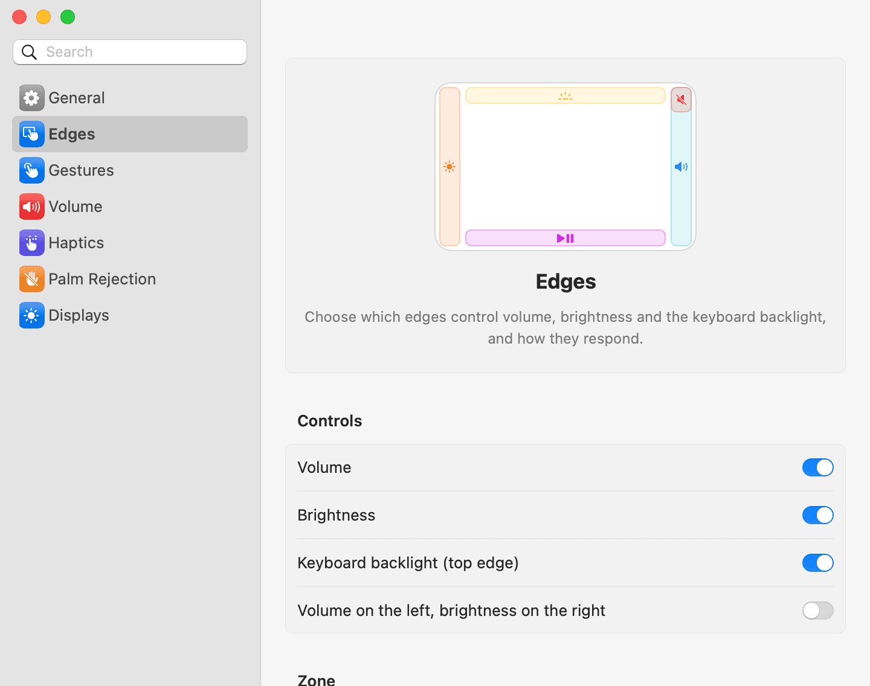
Task: Click the 'Keyboard backlight (top edge)' label
Action: coord(408,563)
